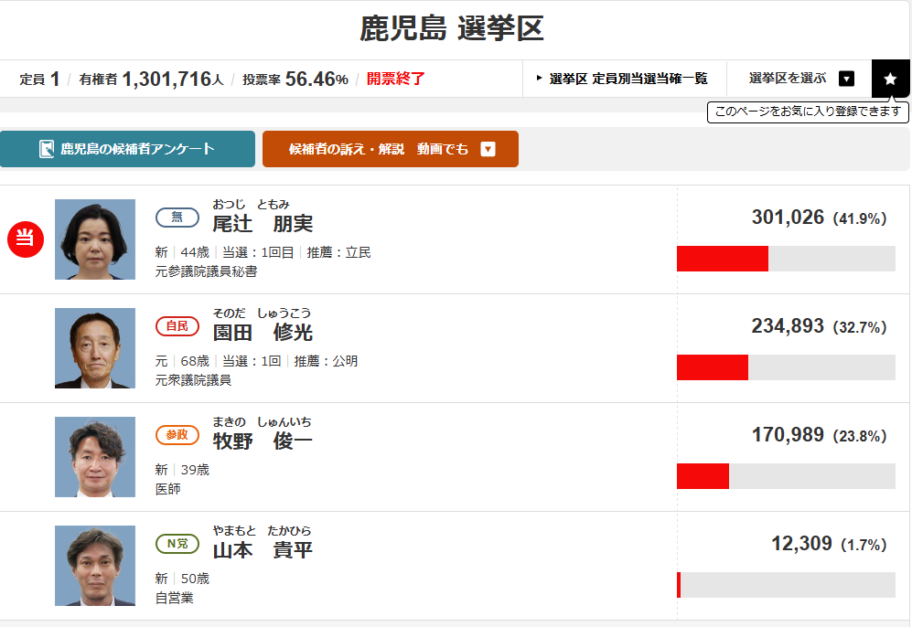Click the triangle before 選挙区 定員別当選当確一覧

[x=539, y=78]
